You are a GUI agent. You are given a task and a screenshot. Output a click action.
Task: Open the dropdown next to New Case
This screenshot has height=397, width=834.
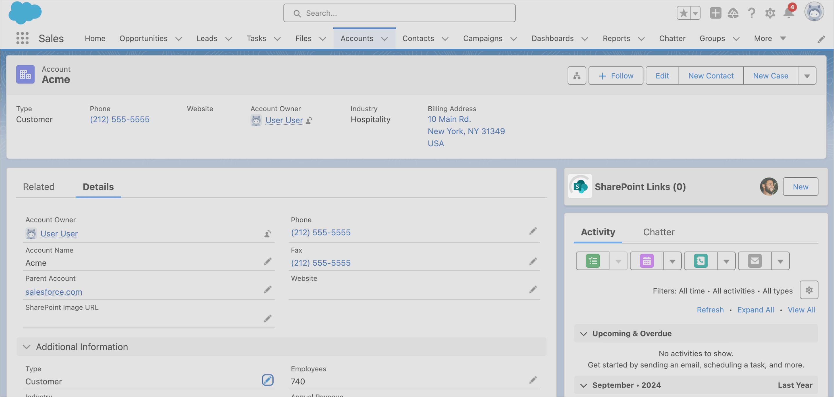click(x=807, y=76)
